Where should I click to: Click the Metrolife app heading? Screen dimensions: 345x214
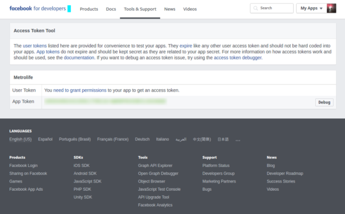[23, 77]
